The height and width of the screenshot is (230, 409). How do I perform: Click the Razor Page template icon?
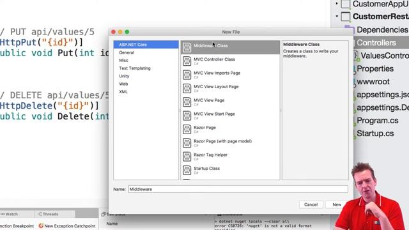coord(187,129)
